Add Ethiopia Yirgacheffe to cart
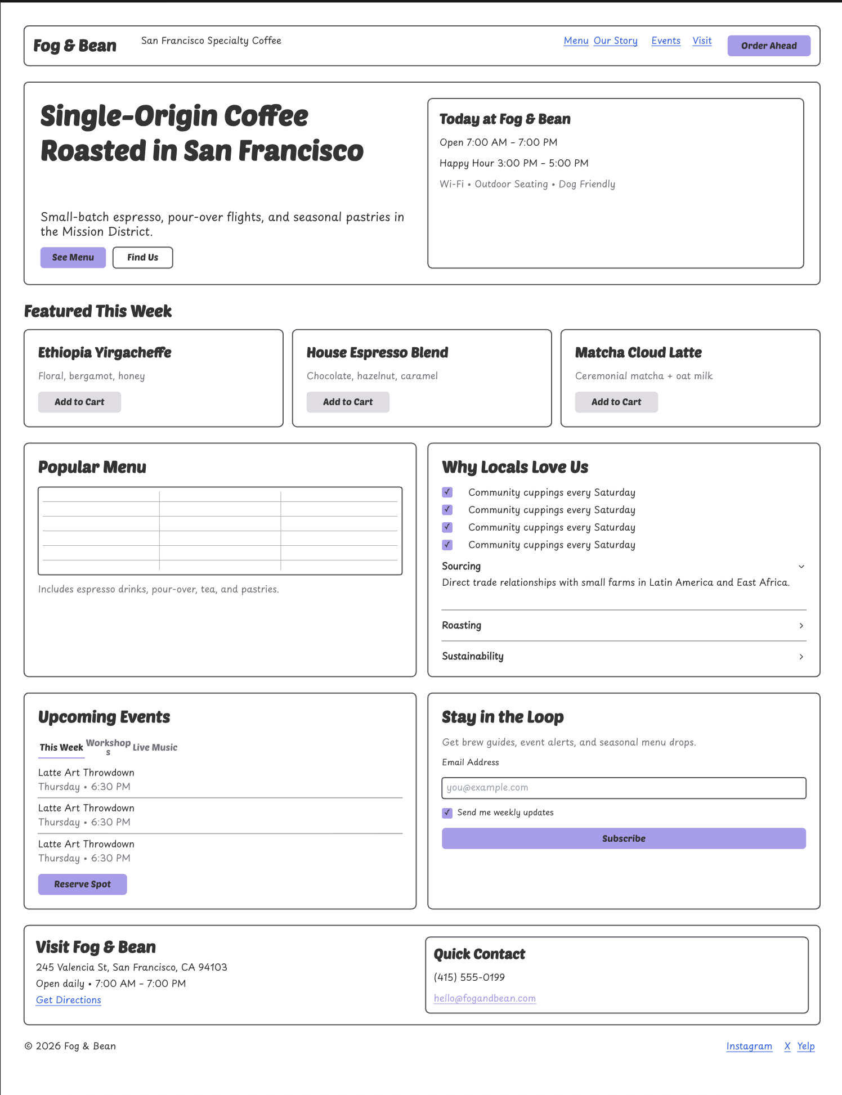The width and height of the screenshot is (842, 1095). pos(79,402)
